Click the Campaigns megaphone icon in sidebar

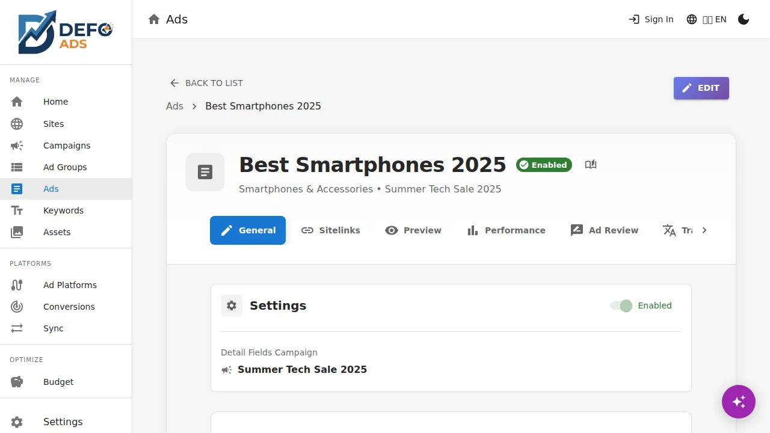(x=17, y=146)
